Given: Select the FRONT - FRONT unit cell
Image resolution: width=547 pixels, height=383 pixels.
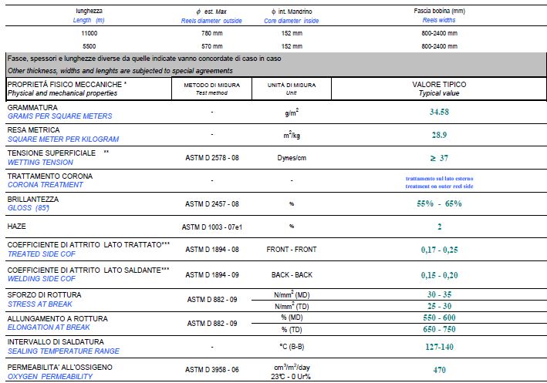Looking at the screenshot, I should click(x=292, y=250).
